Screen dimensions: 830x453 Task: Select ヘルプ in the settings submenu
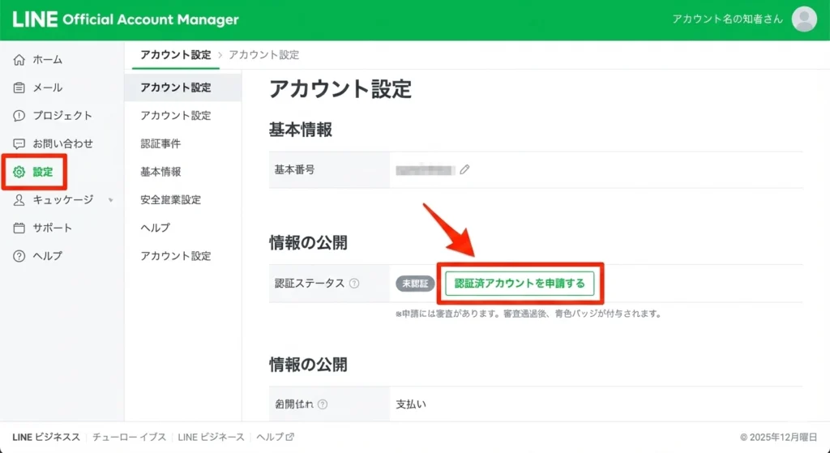tap(155, 228)
